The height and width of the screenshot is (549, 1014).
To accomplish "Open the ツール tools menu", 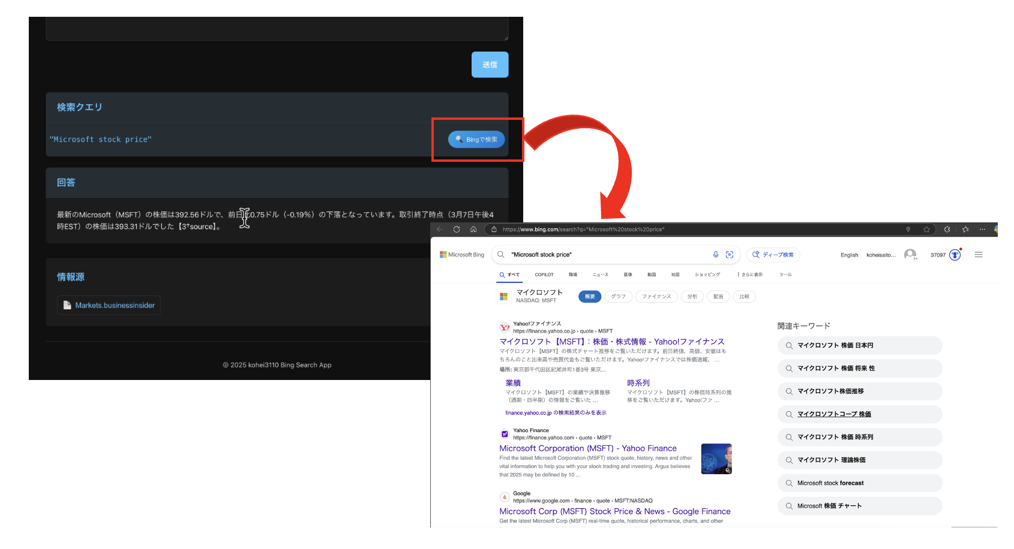I will click(785, 274).
